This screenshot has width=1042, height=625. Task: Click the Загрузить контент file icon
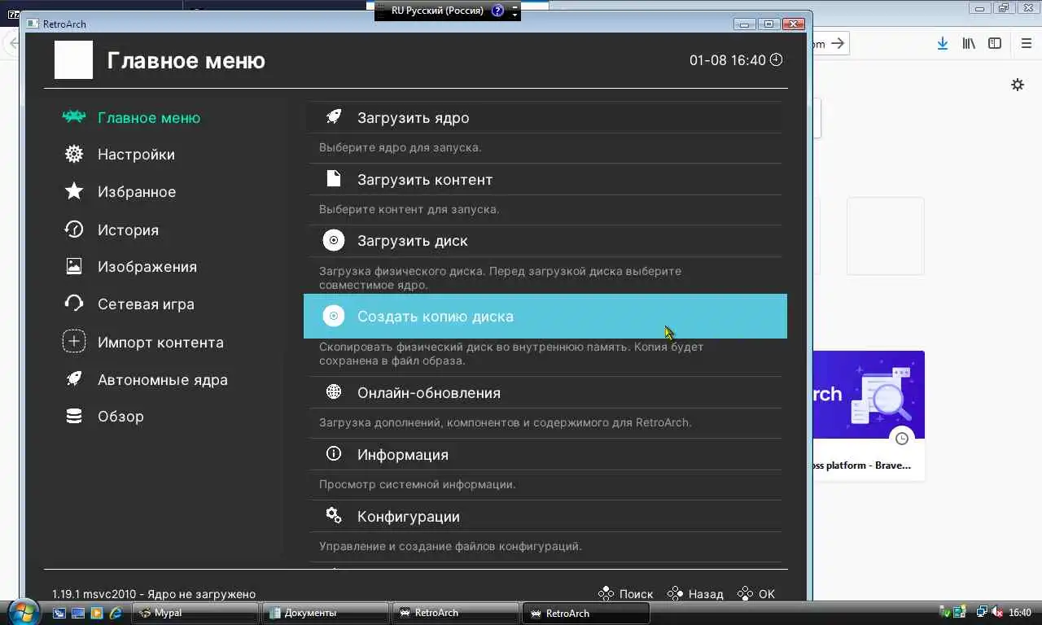pos(334,179)
